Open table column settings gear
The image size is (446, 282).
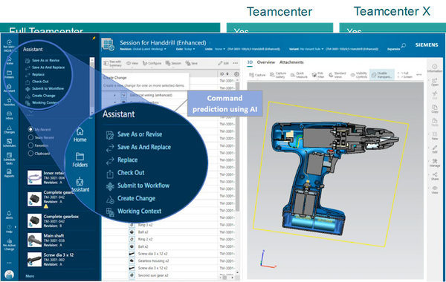[x=236, y=74]
